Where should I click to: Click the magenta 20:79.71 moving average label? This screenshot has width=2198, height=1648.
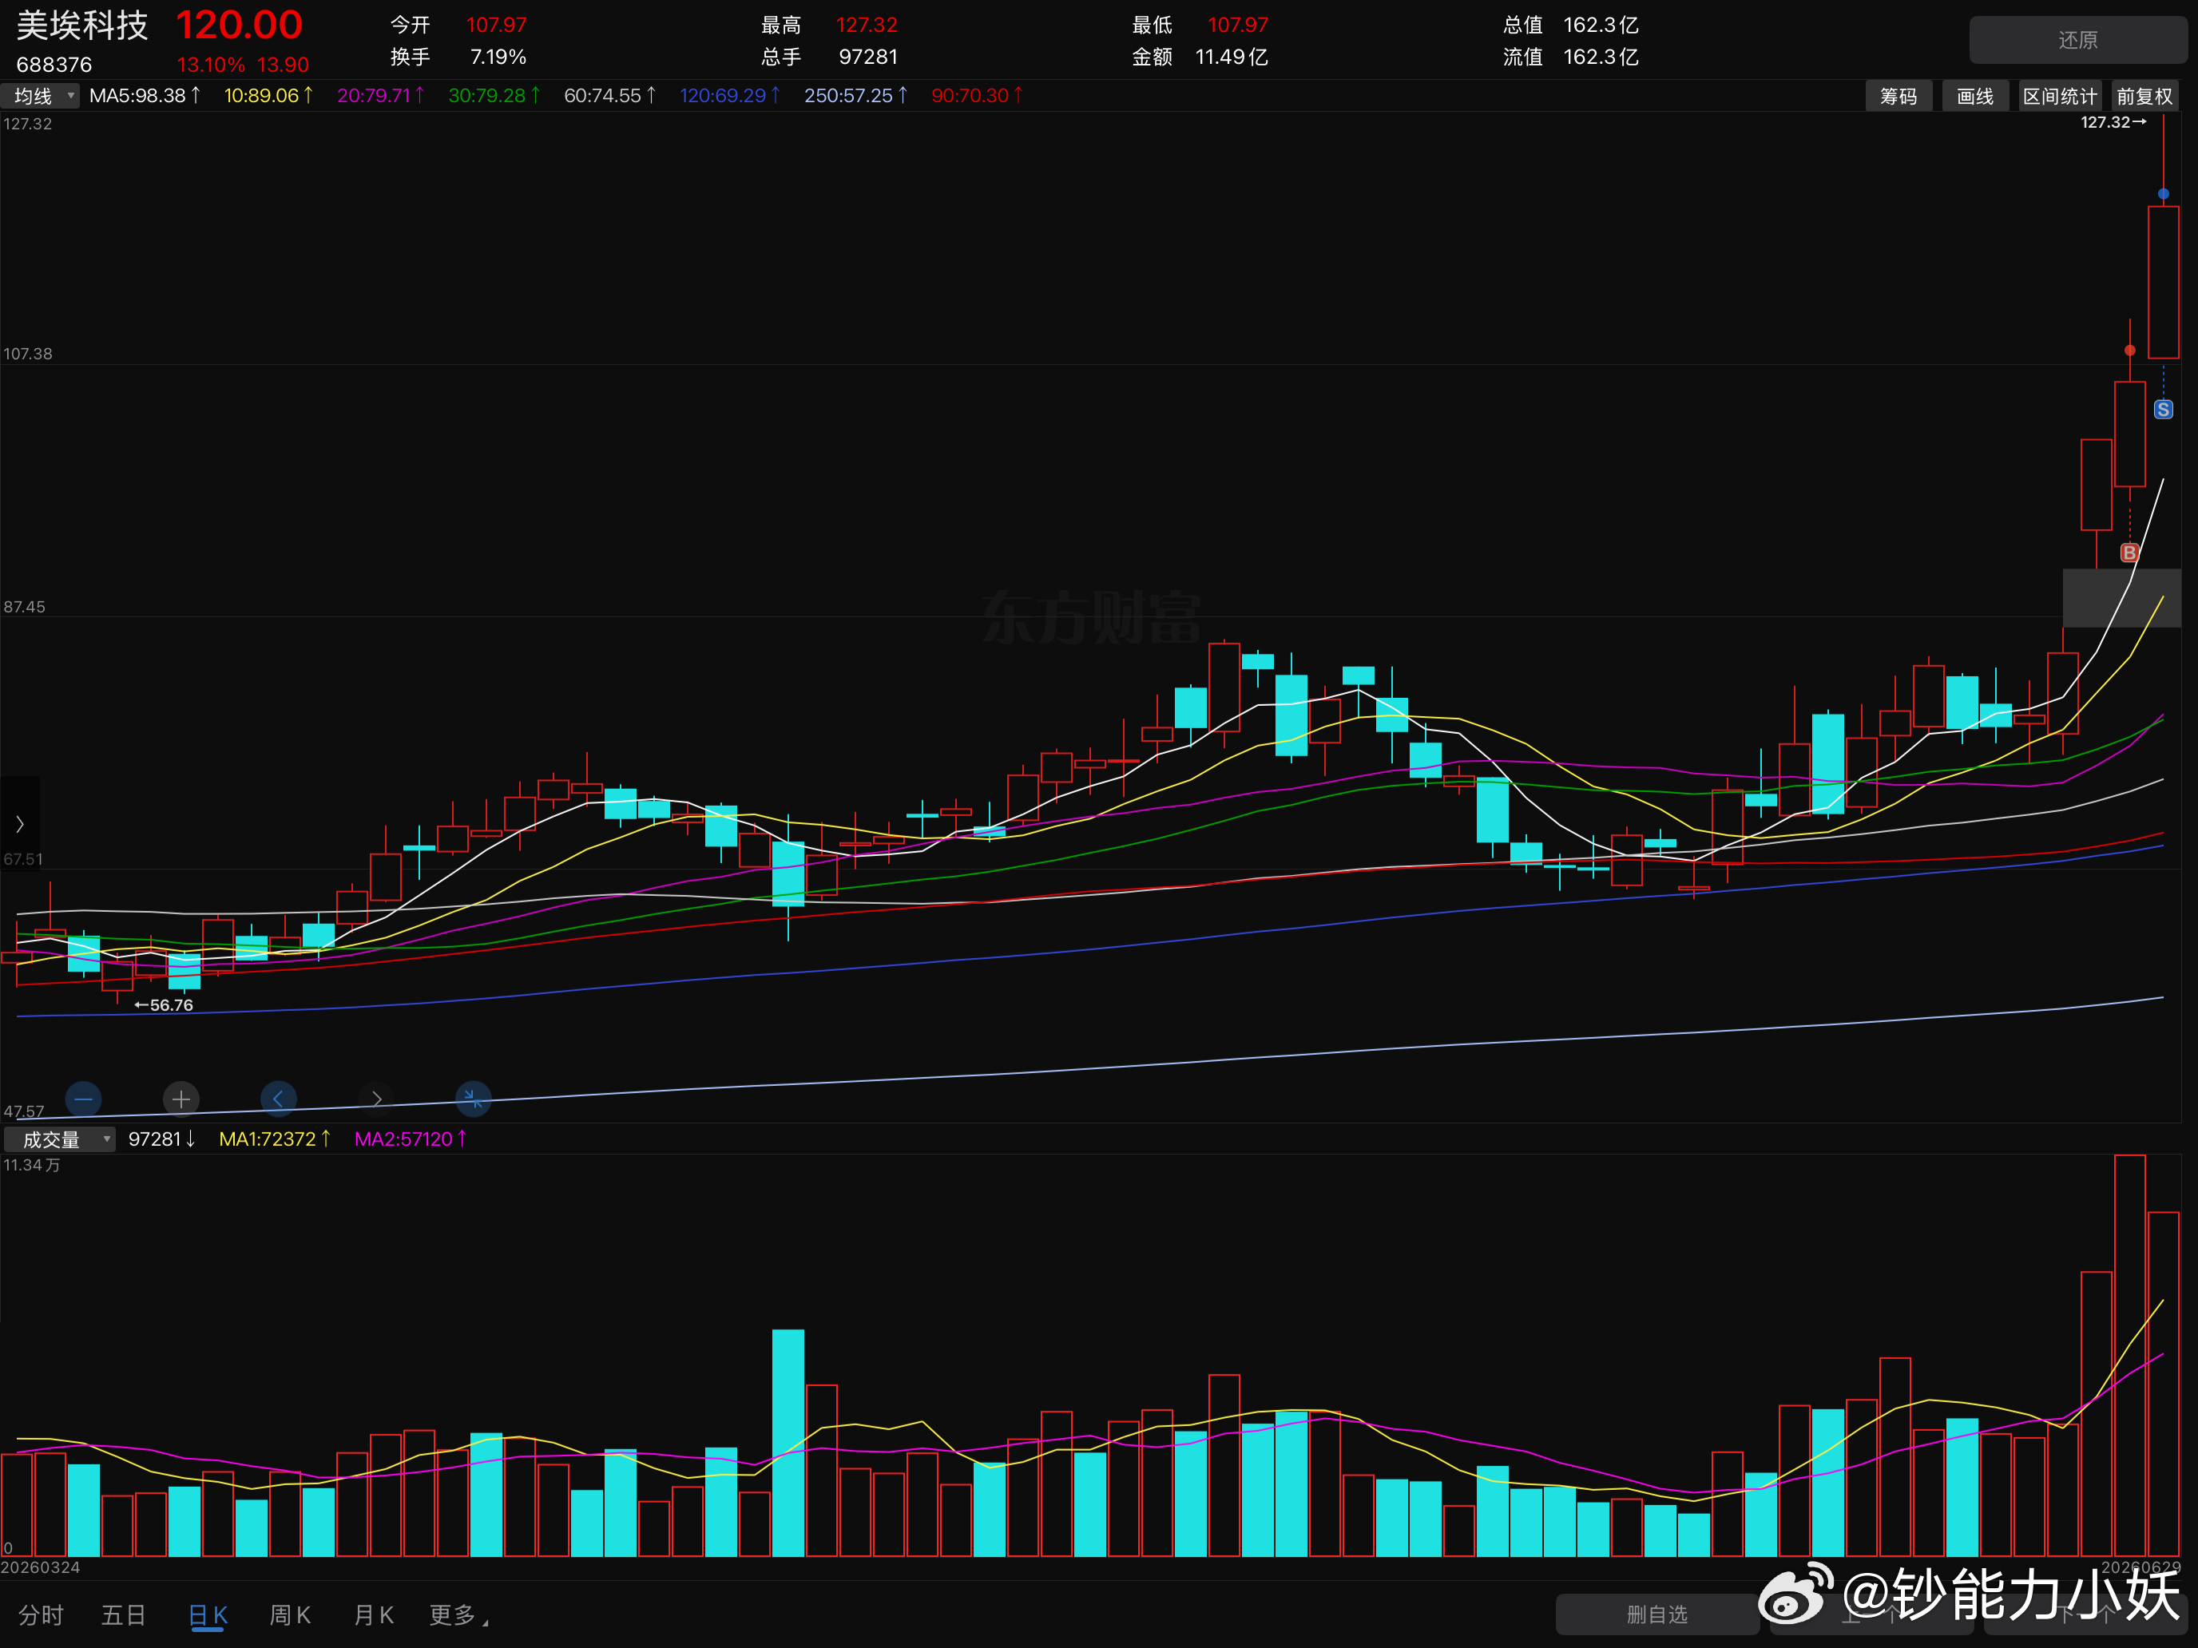point(380,95)
